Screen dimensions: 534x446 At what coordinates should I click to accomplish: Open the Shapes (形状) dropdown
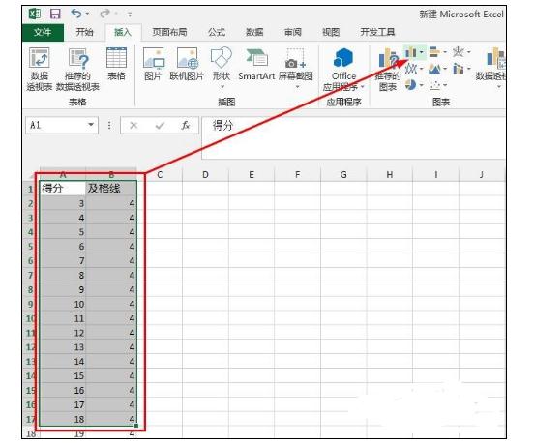222,68
